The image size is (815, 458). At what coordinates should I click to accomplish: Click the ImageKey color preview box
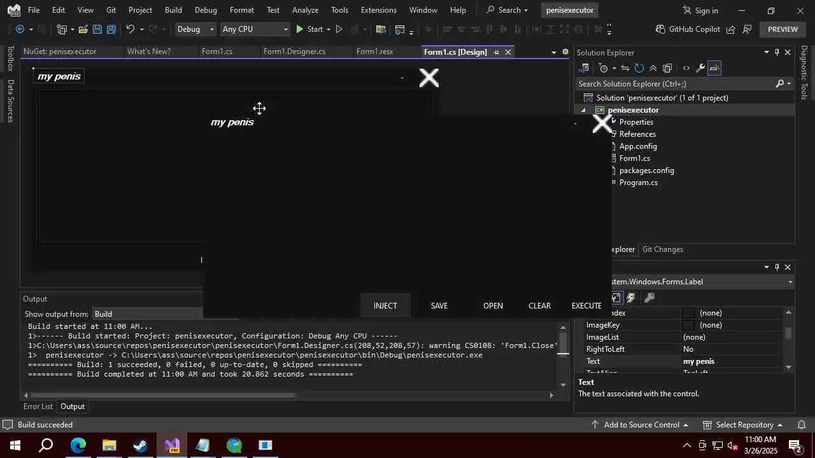[x=688, y=325]
